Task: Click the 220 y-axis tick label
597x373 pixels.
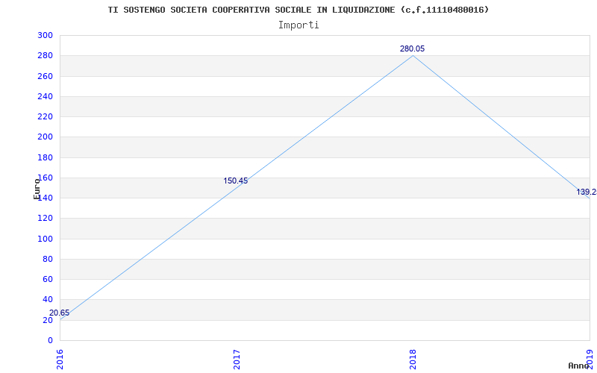Action: (x=45, y=117)
